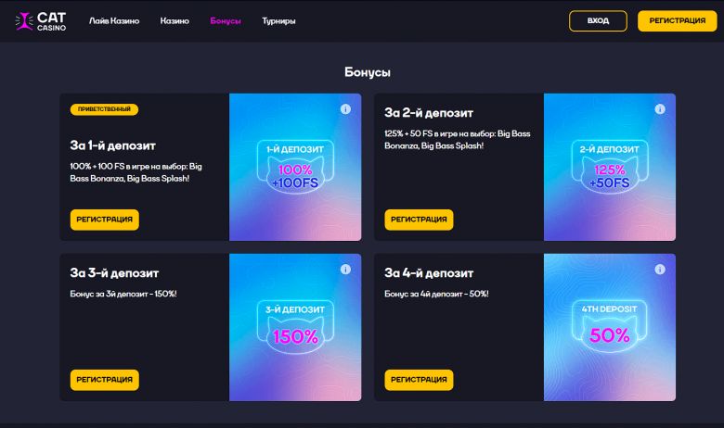The width and height of the screenshot is (724, 428).
Task: Register for the 1st deposit bonus
Action: click(104, 220)
